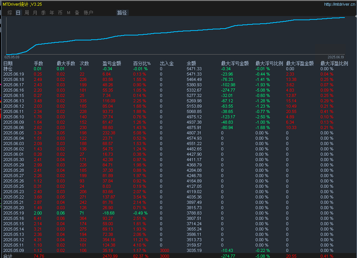Click the trade count 335
Image resolution: width=357 pixels, height=258 pixels.
[83, 101]
